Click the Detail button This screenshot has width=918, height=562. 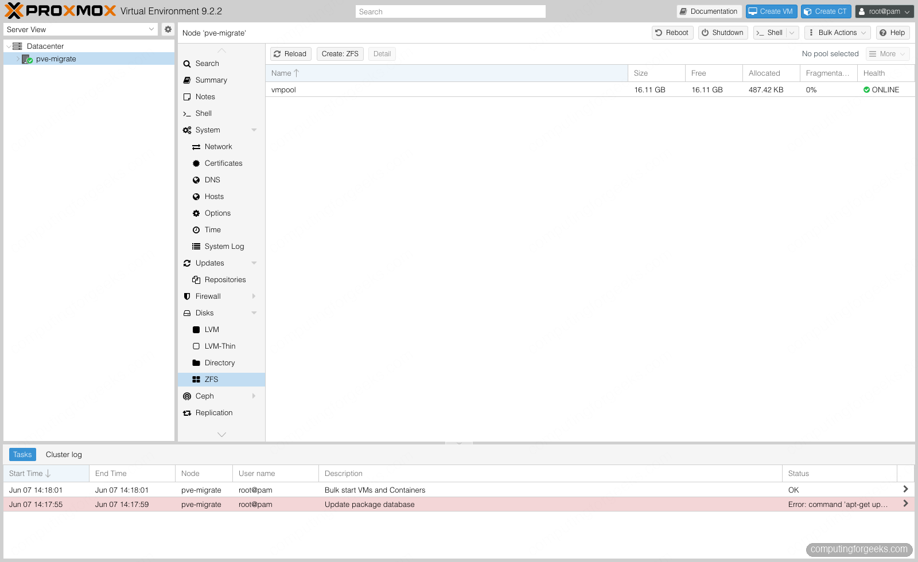coord(382,54)
